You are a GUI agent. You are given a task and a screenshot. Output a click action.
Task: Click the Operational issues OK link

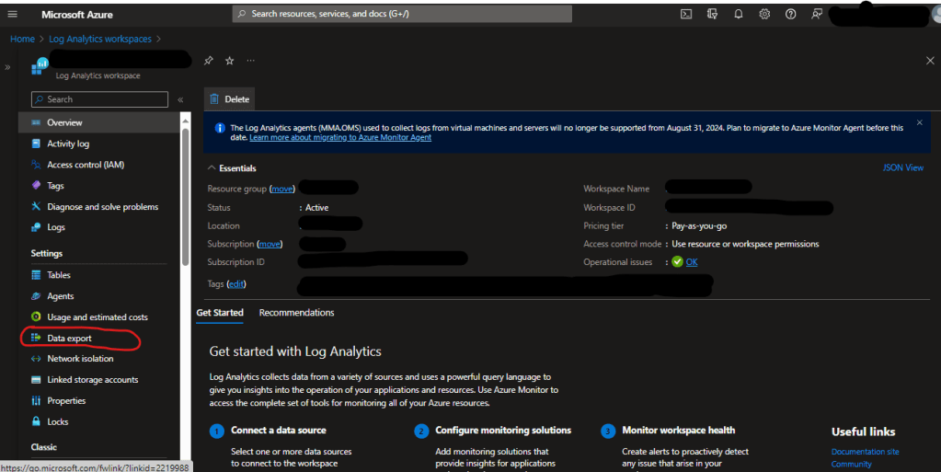click(x=691, y=262)
